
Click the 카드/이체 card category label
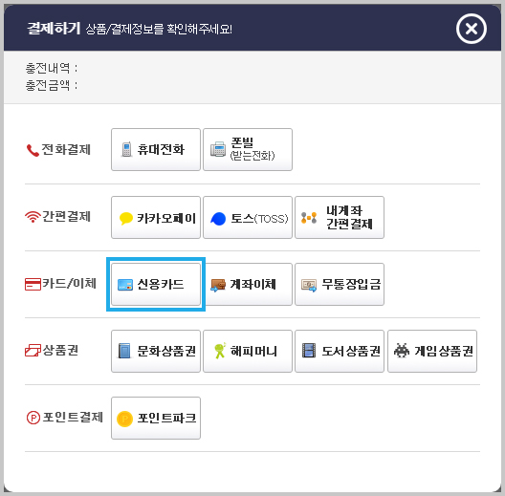click(70, 283)
